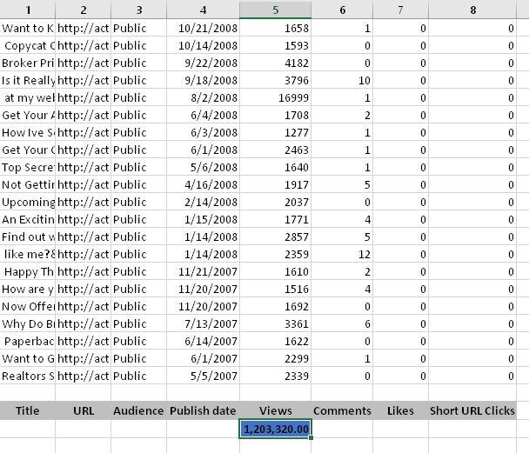Select the title cell 'Copycat C'

28,45
